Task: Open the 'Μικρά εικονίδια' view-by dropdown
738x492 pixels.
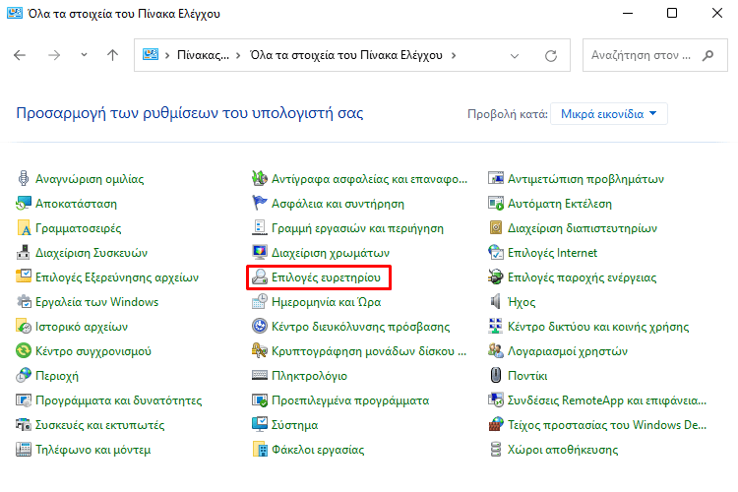Action: coord(608,114)
